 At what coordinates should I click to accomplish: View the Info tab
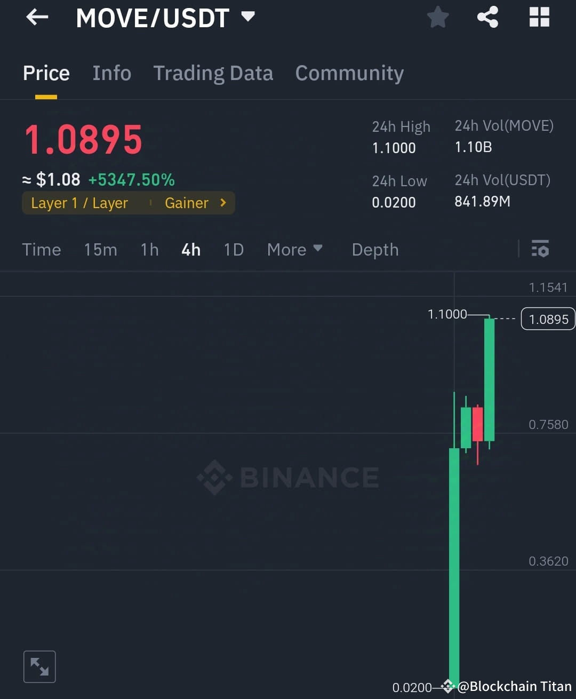(111, 73)
